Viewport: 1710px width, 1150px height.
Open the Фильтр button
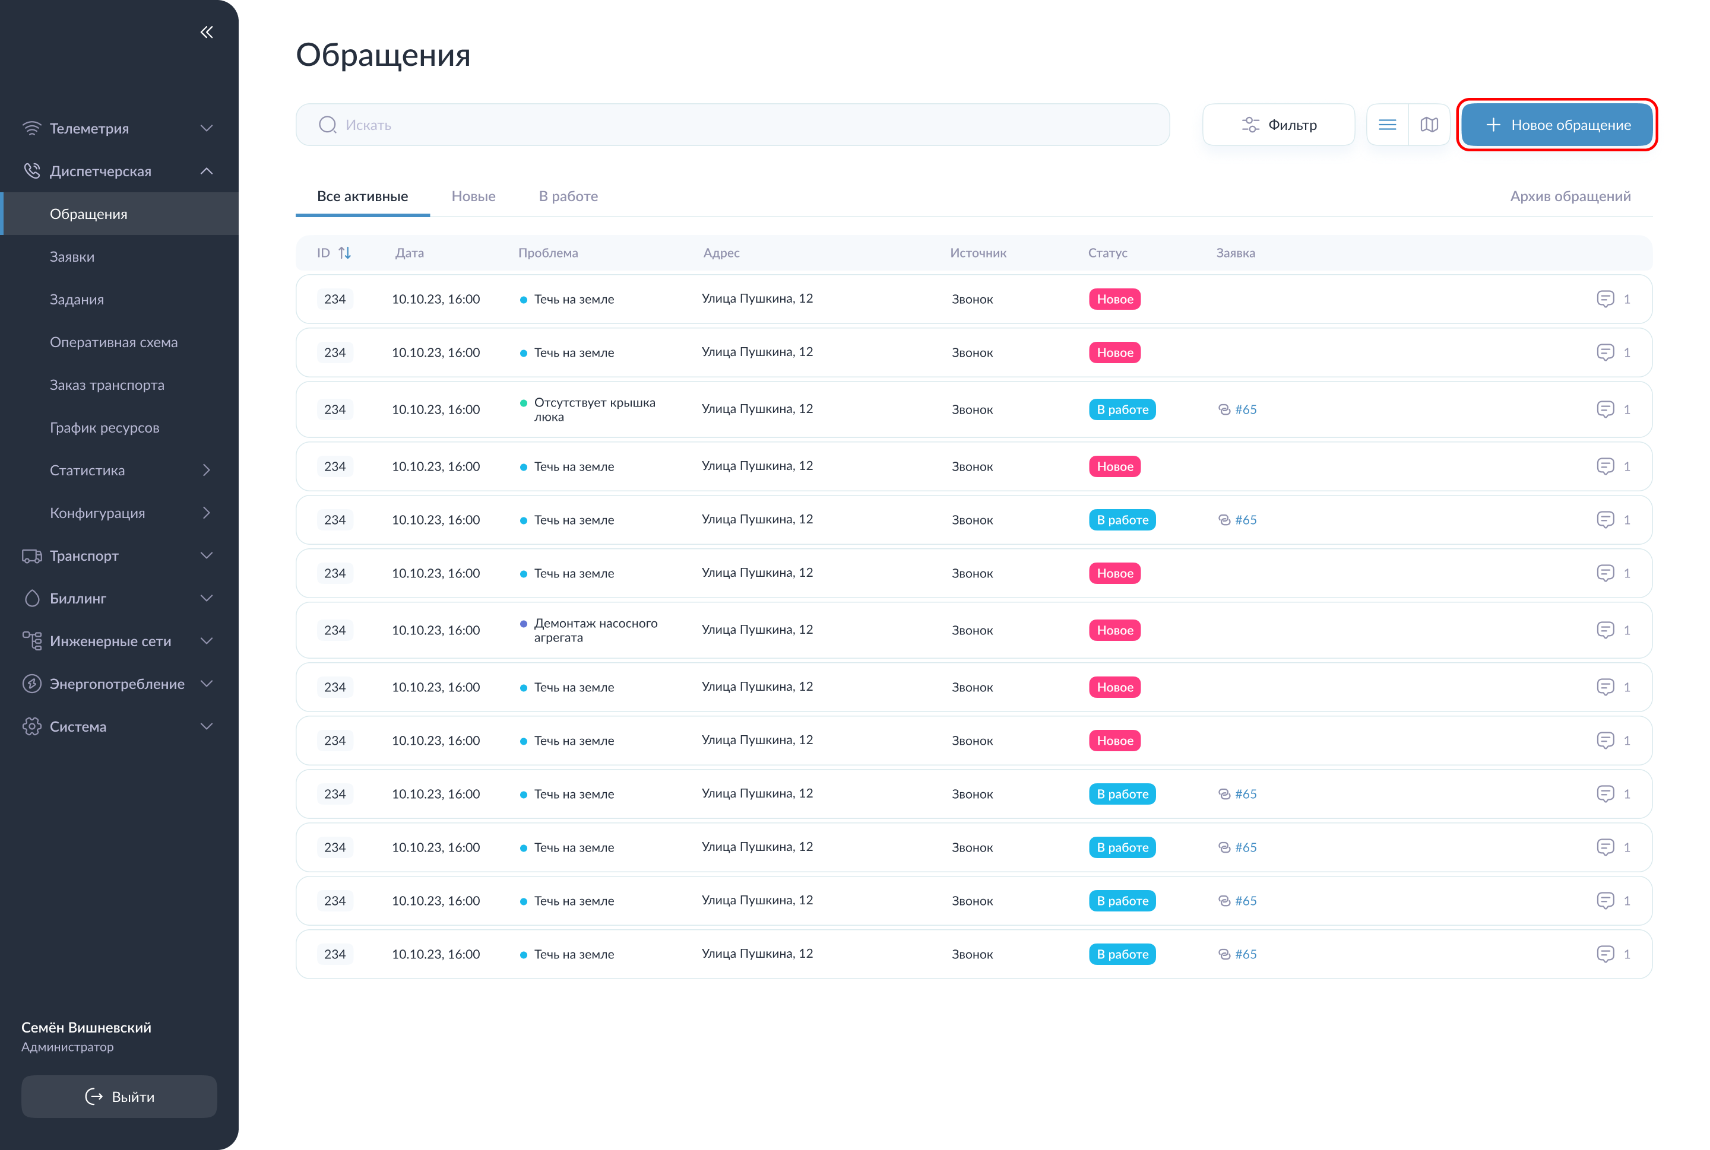pyautogui.click(x=1278, y=125)
